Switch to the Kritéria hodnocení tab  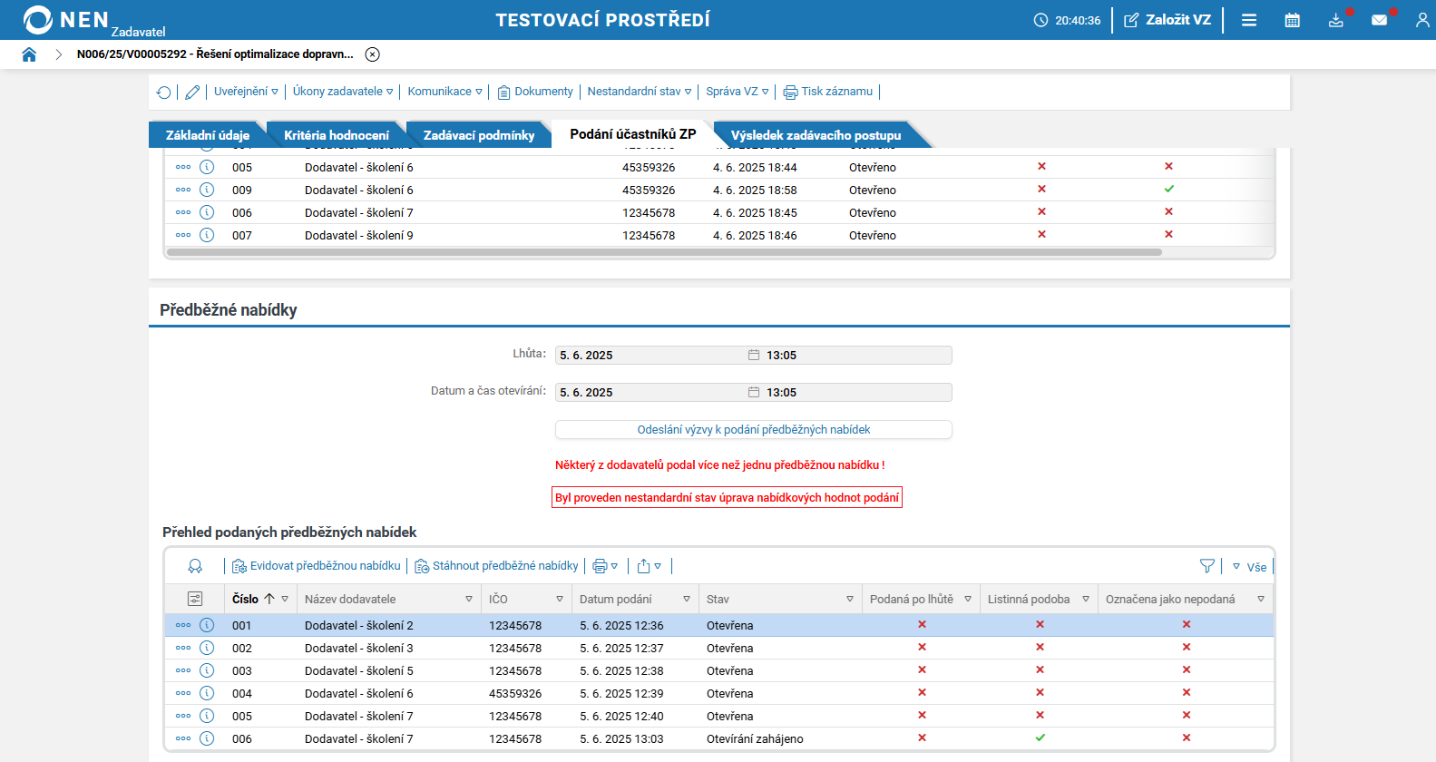coord(337,135)
